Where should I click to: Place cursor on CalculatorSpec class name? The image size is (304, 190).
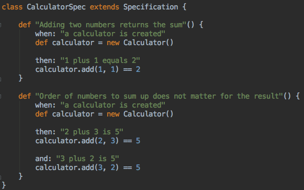click(x=56, y=7)
